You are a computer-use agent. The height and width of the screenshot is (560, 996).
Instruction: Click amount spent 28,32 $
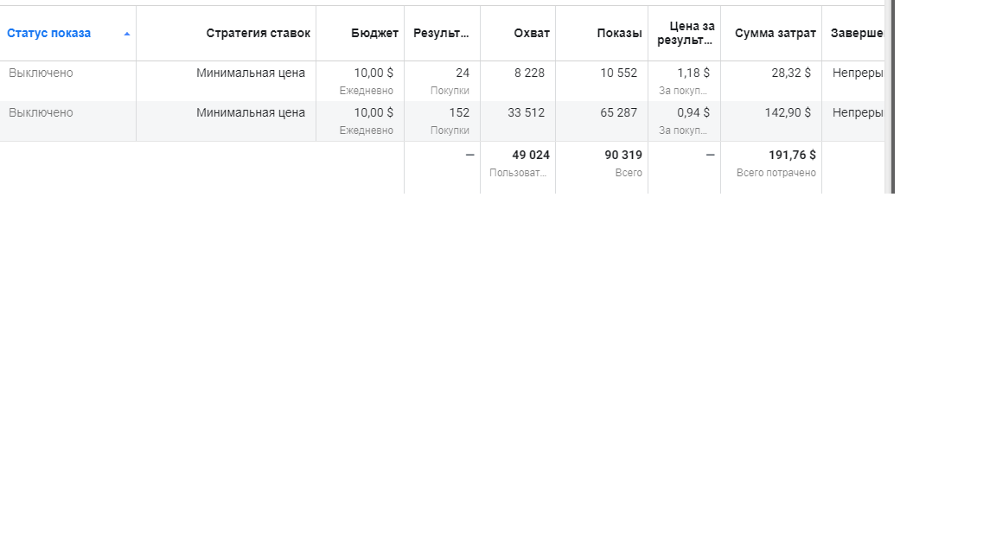[x=791, y=73]
